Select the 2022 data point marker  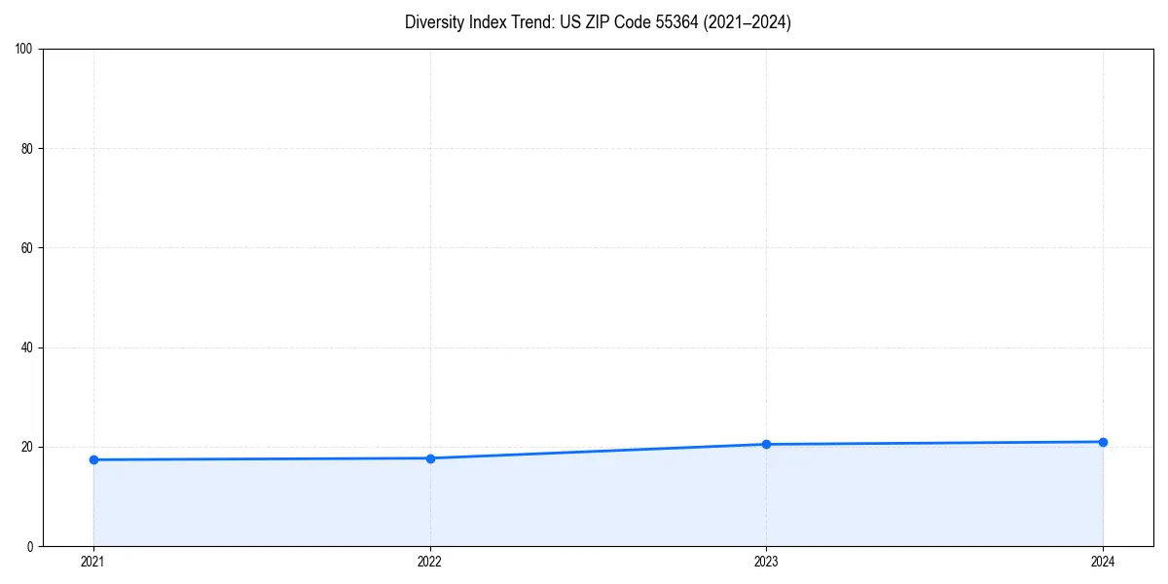(x=430, y=457)
